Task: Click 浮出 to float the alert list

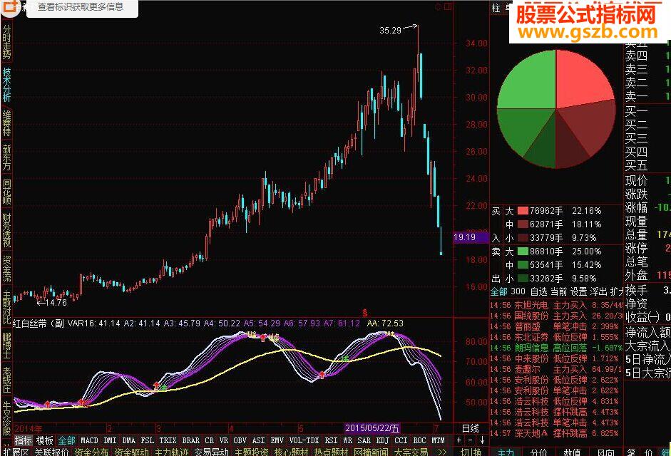Action: 598,291
